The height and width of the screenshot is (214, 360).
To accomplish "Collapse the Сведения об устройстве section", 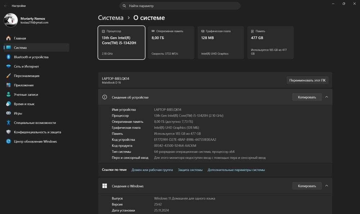I will pyautogui.click(x=327, y=97).
